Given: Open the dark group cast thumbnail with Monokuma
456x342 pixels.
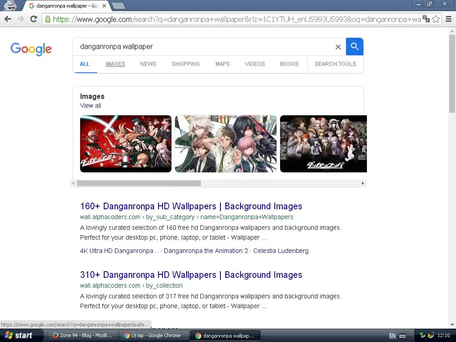Looking at the screenshot, I should 323,144.
